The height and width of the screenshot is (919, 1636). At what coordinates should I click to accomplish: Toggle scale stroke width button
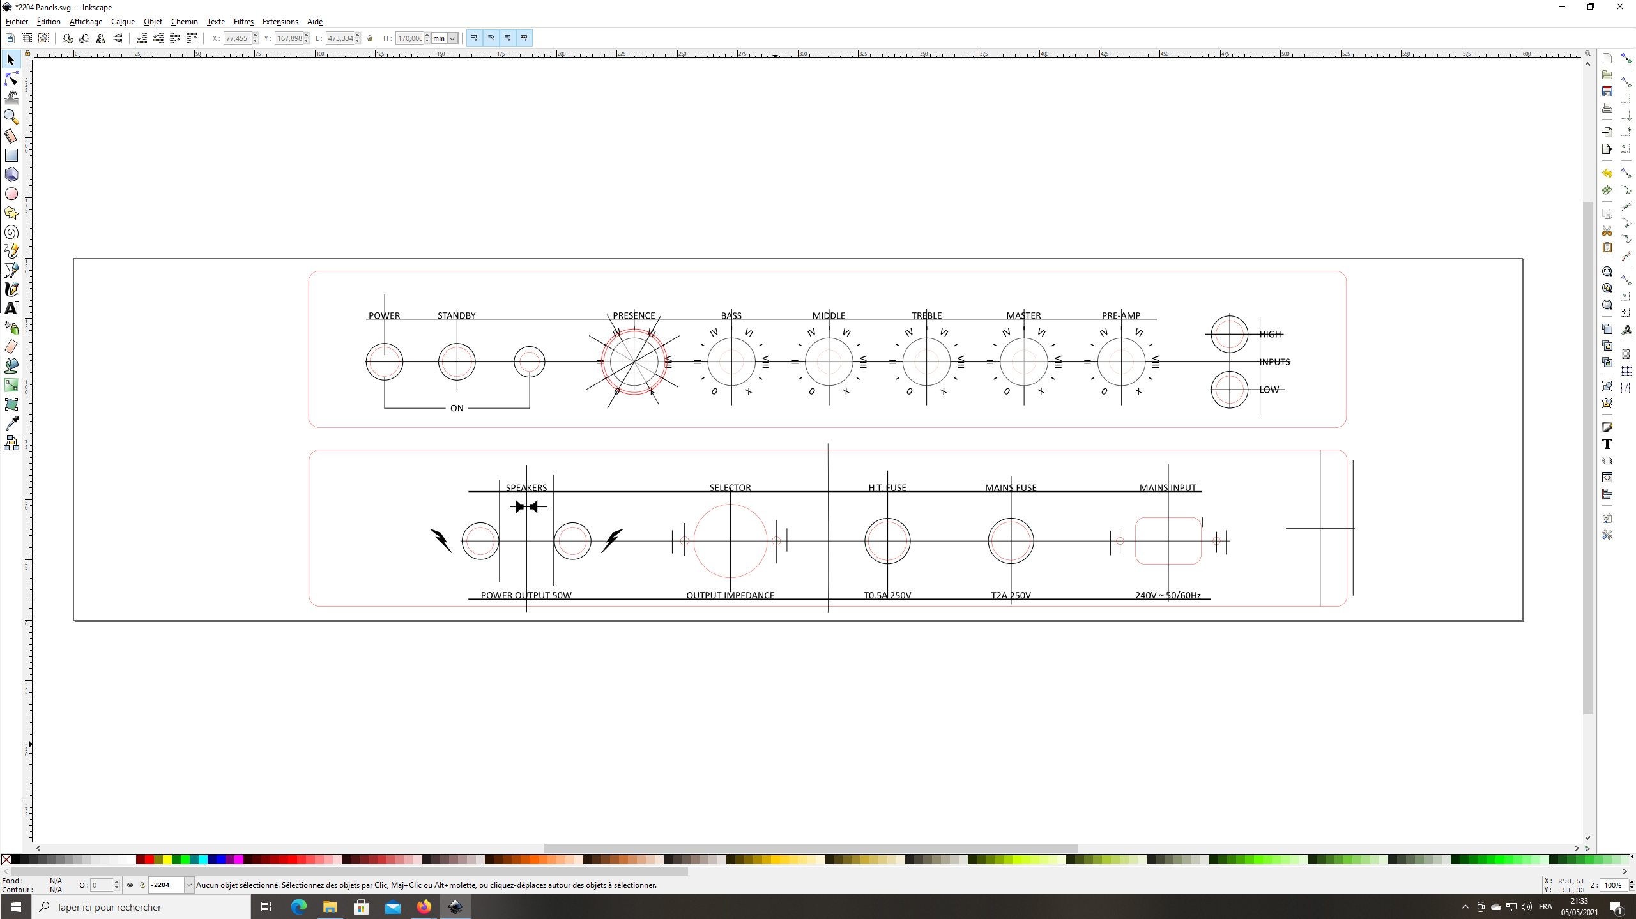[x=475, y=38]
